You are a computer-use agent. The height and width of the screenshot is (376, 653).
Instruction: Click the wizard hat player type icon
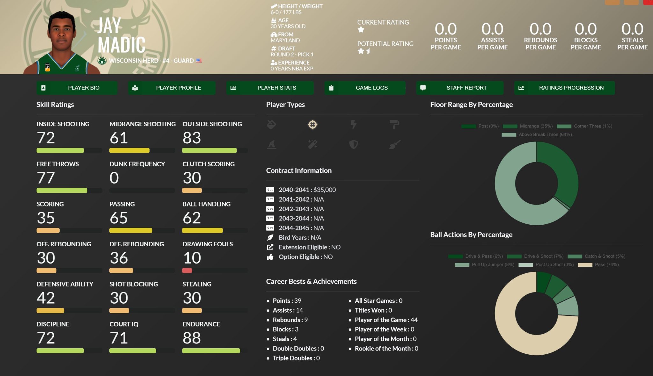271,145
